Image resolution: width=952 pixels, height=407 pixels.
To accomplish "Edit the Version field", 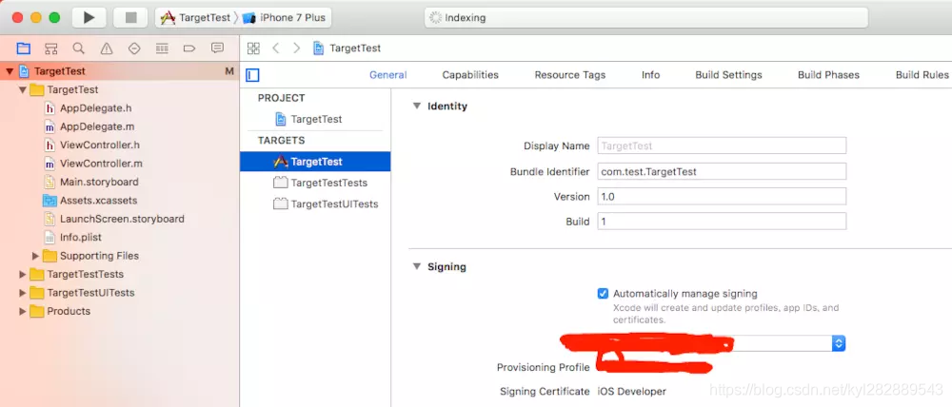I will pyautogui.click(x=722, y=197).
